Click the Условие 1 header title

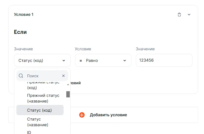(x=24, y=15)
